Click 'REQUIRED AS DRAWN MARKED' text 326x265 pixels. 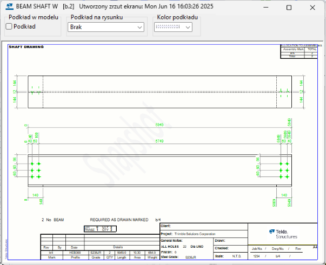[119, 220]
